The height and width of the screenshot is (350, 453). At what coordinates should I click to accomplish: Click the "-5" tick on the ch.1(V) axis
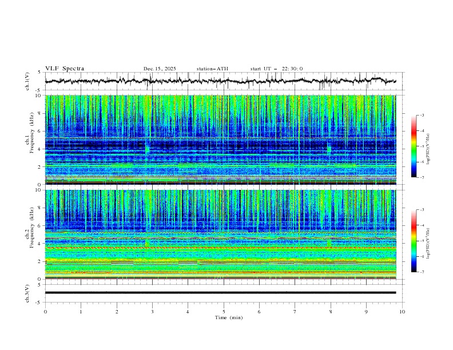click(38, 90)
